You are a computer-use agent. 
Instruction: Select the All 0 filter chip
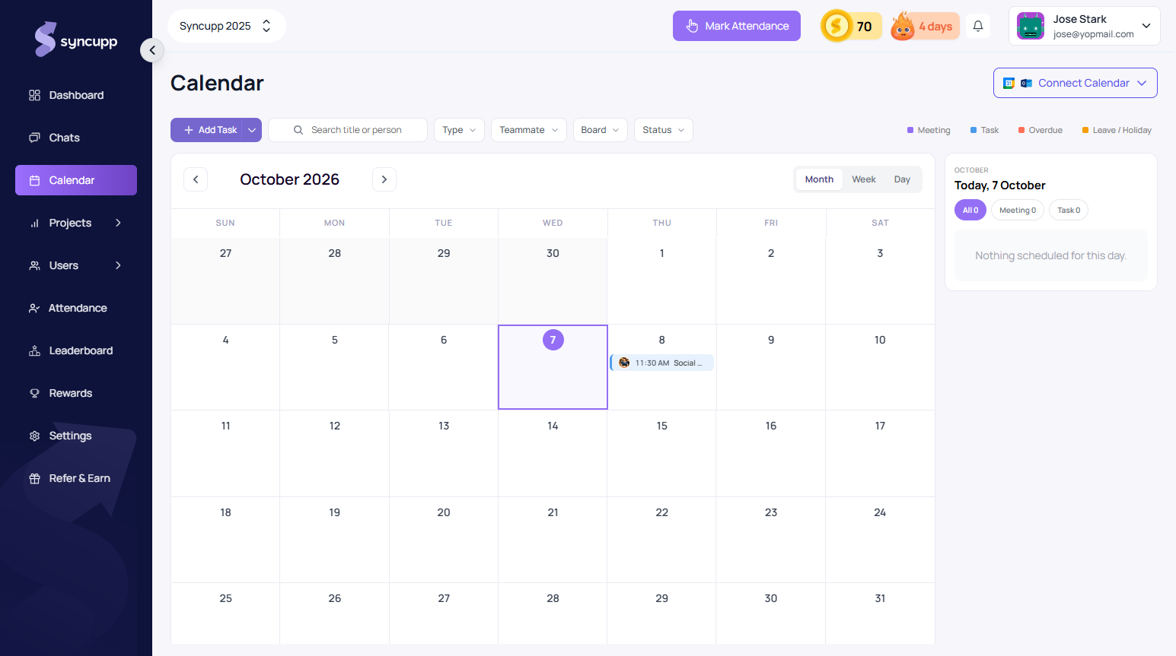[970, 211]
